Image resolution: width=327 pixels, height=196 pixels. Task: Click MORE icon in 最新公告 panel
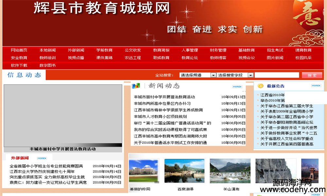[x=316, y=86]
